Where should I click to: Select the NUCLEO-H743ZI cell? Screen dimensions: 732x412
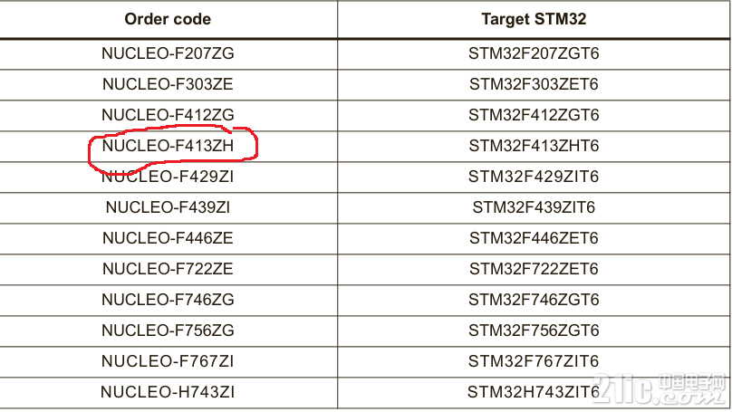pyautogui.click(x=168, y=392)
